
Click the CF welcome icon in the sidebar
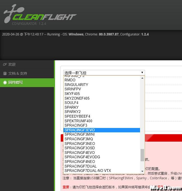pos(5,65)
